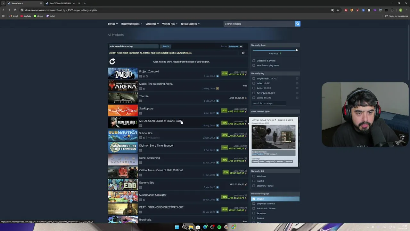Check the Singleplayer tag checkbox
Viewport: 410px width, 231px height.
254,79
